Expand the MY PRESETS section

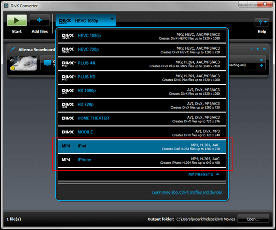point(204,174)
